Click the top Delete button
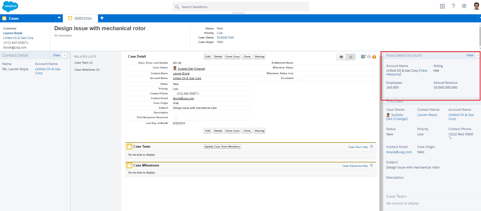Screen dimensions: 481x211 click(218, 57)
